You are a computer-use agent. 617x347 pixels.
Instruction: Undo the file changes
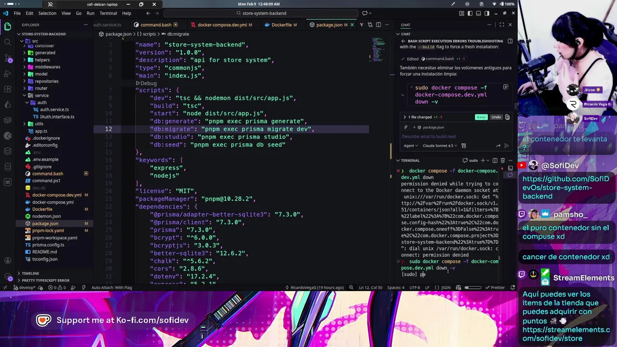496,117
